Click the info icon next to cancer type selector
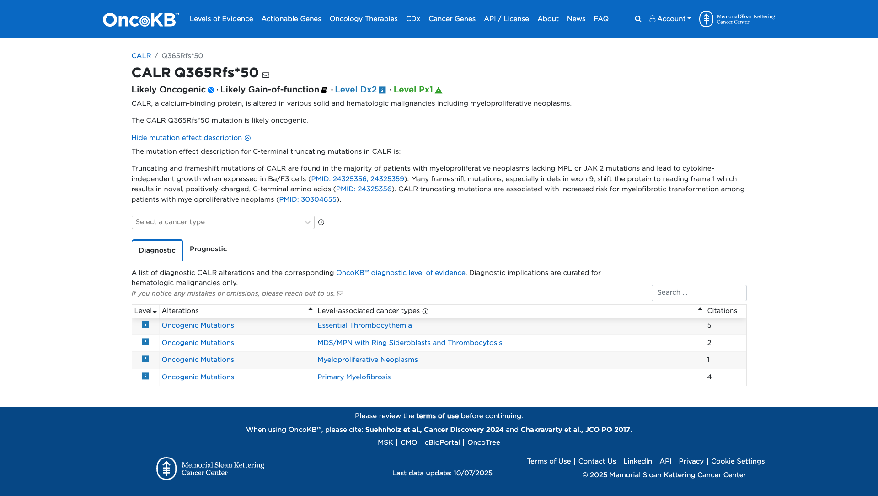The width and height of the screenshot is (878, 496). point(321,222)
